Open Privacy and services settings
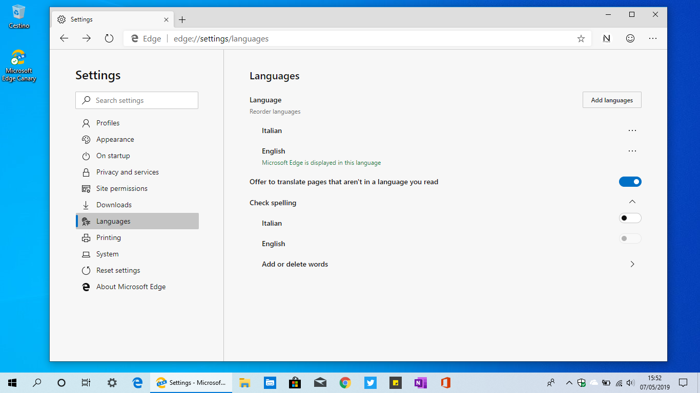Screen dimensions: 700x393 128,172
